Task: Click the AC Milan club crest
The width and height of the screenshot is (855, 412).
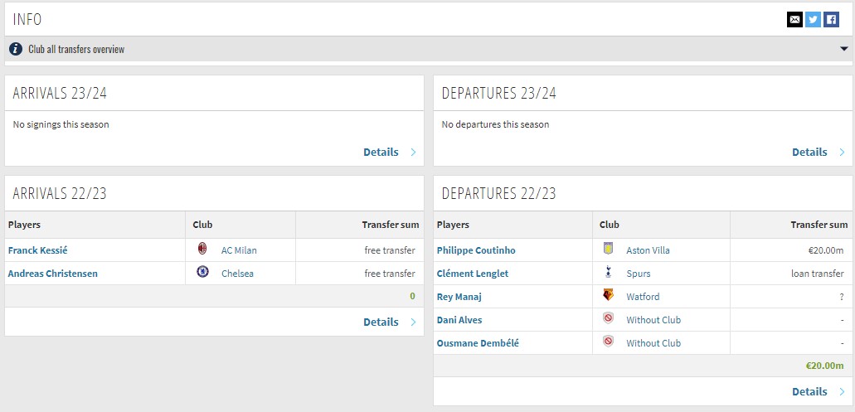Action: pyautogui.click(x=202, y=250)
